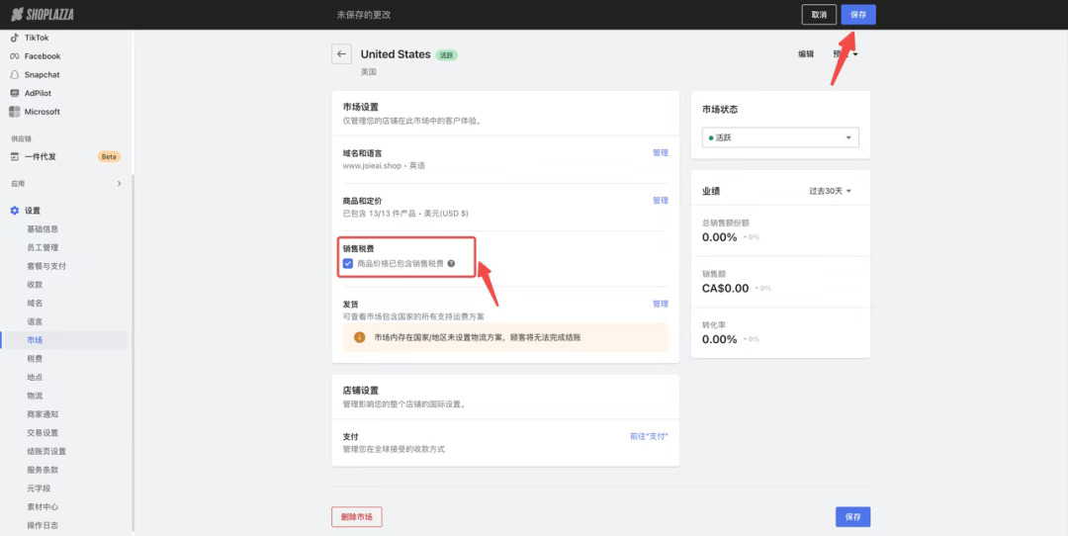1068x536 pixels.
Task: Click the TikTok icon in sidebar
Action: (x=15, y=38)
